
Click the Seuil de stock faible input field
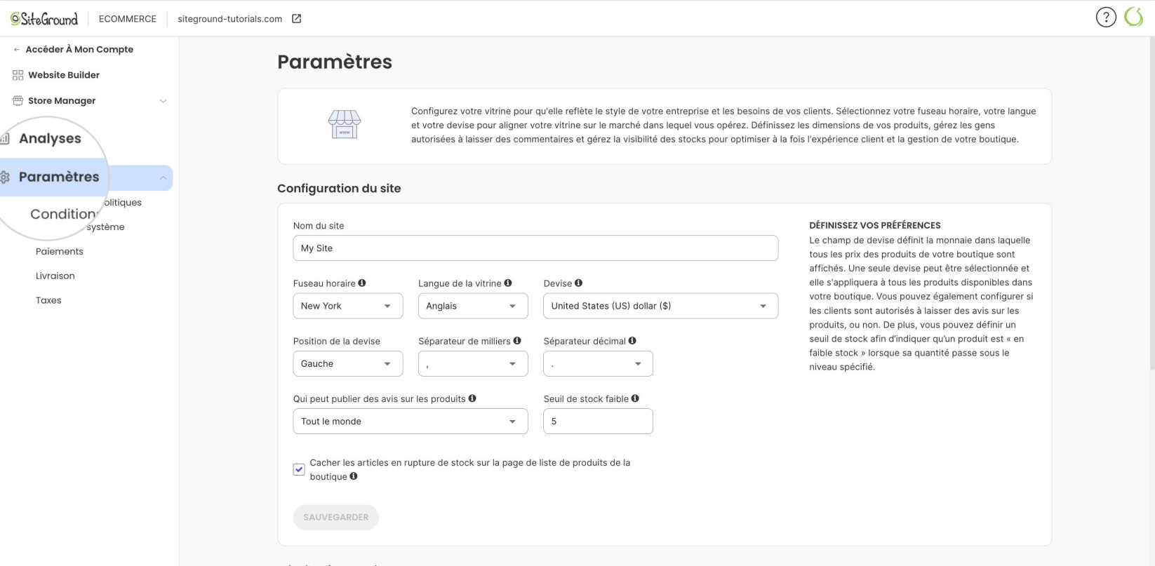tap(598, 421)
